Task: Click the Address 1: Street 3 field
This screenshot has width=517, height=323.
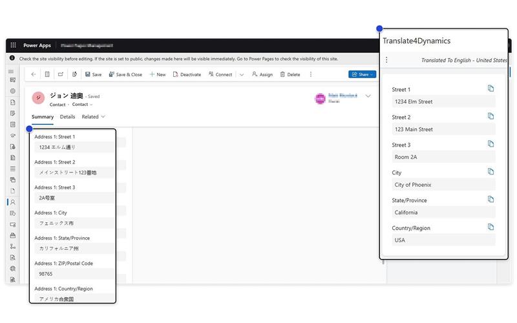Action: 74,198
